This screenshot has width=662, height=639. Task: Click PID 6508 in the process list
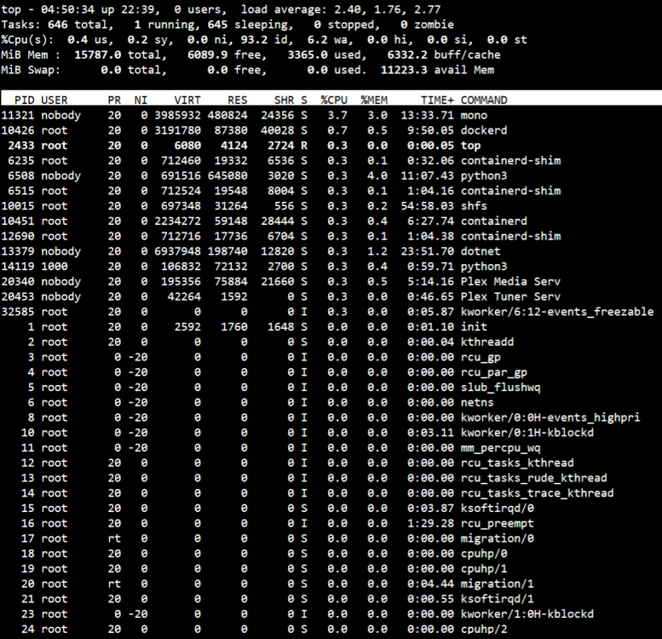(x=20, y=176)
